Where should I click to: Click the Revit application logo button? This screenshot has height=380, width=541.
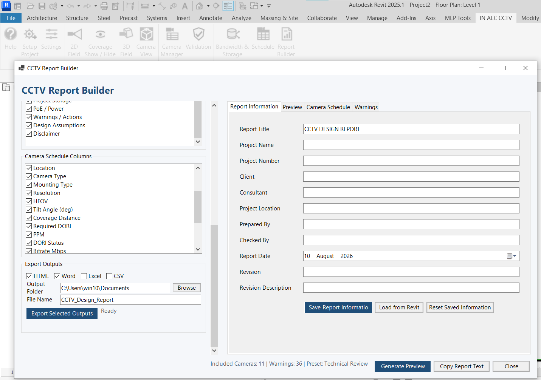coord(6,6)
